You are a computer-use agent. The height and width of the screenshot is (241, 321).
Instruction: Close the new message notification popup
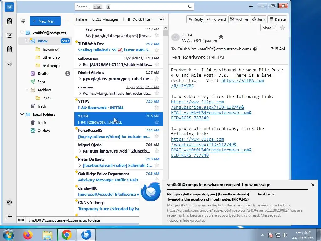(x=313, y=185)
